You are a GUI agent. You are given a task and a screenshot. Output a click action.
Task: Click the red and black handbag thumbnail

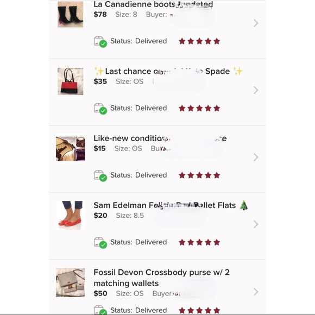coord(70,81)
